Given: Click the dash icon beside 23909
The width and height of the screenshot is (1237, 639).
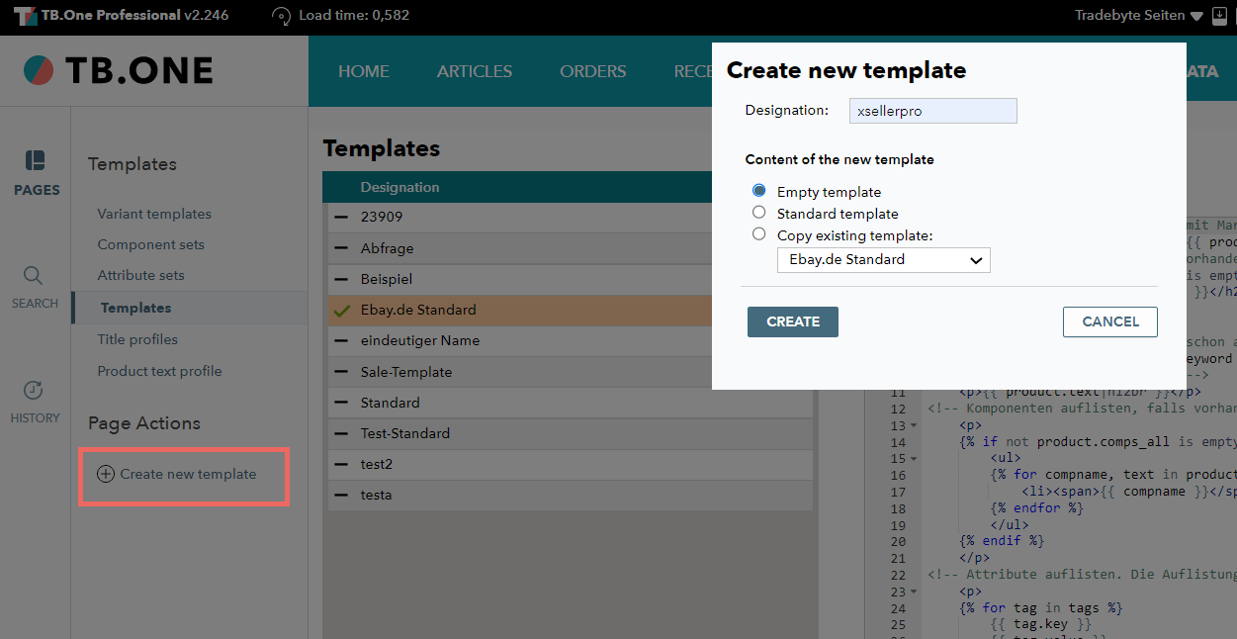Looking at the screenshot, I should (342, 217).
